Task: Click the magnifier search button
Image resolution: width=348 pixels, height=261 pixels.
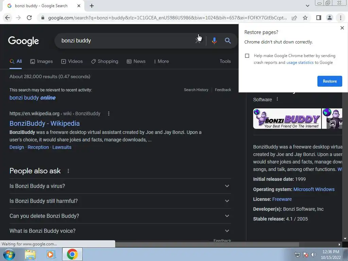Action: tap(228, 41)
